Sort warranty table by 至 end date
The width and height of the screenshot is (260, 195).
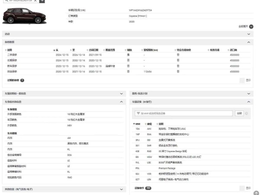click(72, 50)
